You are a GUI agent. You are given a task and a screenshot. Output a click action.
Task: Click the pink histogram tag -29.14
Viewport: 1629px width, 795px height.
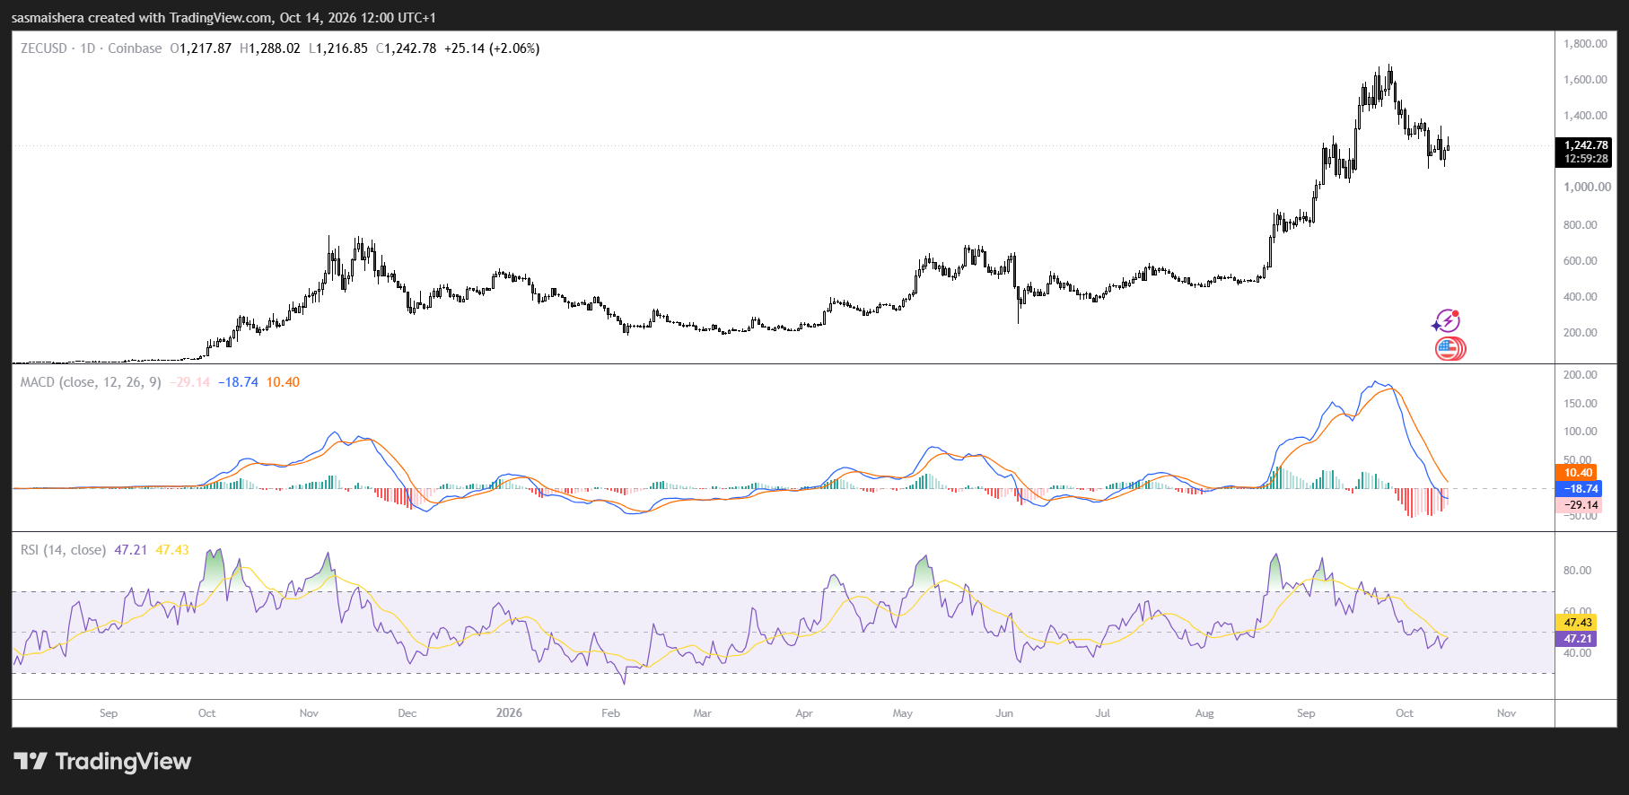pyautogui.click(x=1578, y=505)
